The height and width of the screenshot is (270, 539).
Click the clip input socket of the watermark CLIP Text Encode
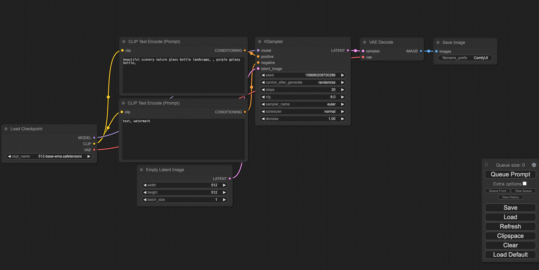(x=122, y=112)
